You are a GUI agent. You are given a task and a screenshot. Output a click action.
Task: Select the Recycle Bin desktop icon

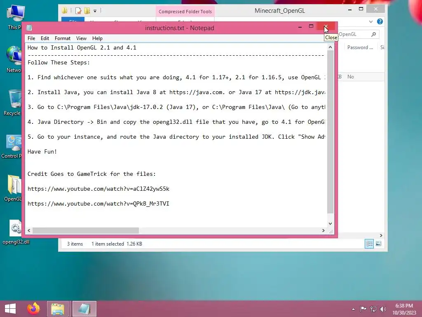click(x=13, y=102)
